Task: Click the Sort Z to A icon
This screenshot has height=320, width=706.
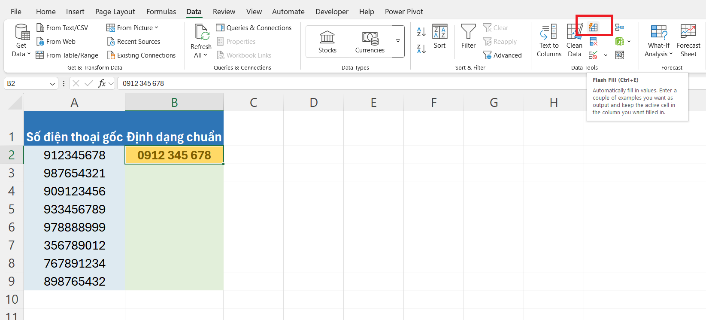Action: tap(421, 49)
